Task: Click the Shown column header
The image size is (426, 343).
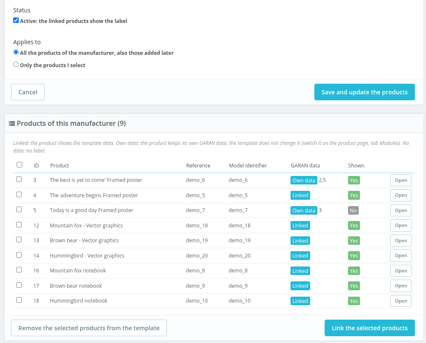Action: pyautogui.click(x=356, y=166)
